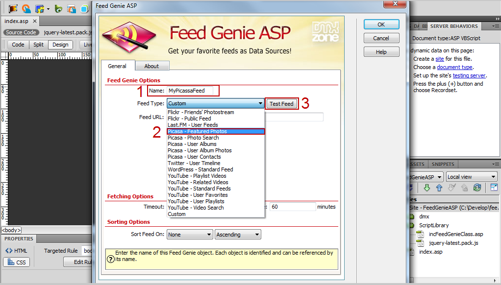The height and width of the screenshot is (285, 501).
Task: Select incFeedGenieClass.asp in Files panel
Action: pyautogui.click(x=455, y=234)
